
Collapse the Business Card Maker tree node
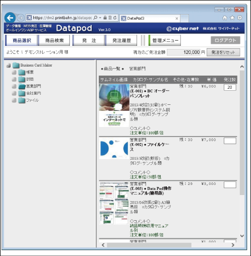tap(9, 66)
